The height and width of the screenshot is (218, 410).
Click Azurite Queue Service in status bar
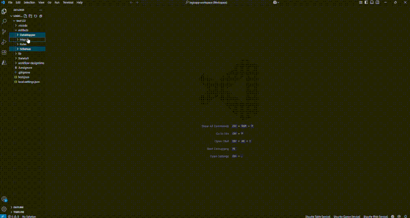tap(347, 216)
